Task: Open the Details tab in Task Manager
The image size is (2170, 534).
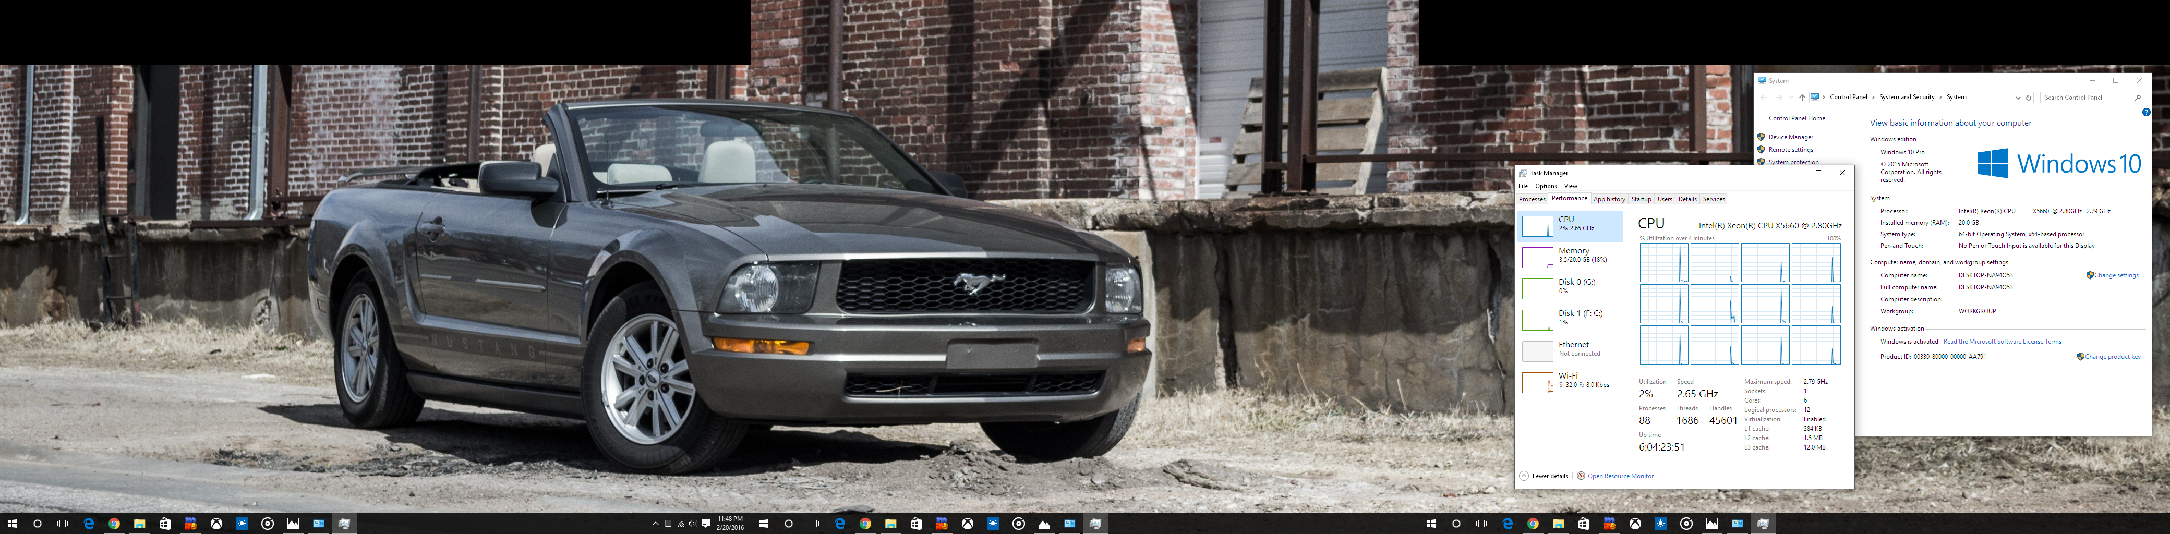Action: 1687,200
